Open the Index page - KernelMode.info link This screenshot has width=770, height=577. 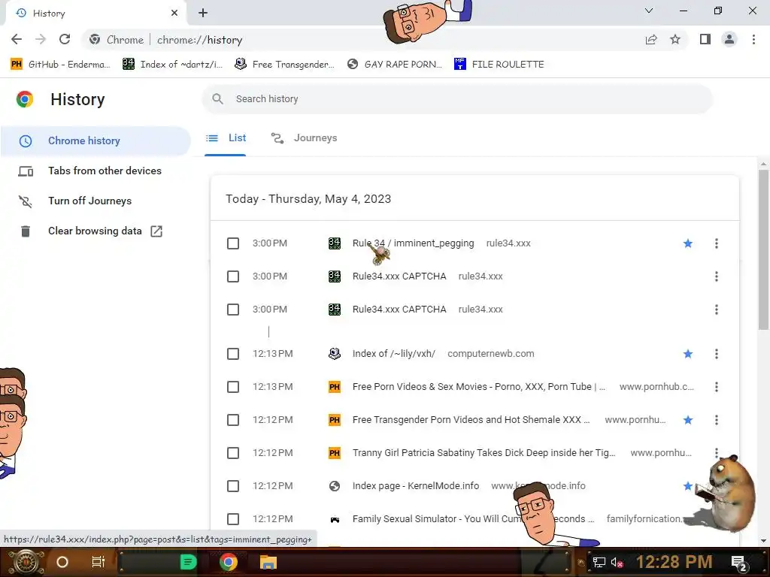415,486
